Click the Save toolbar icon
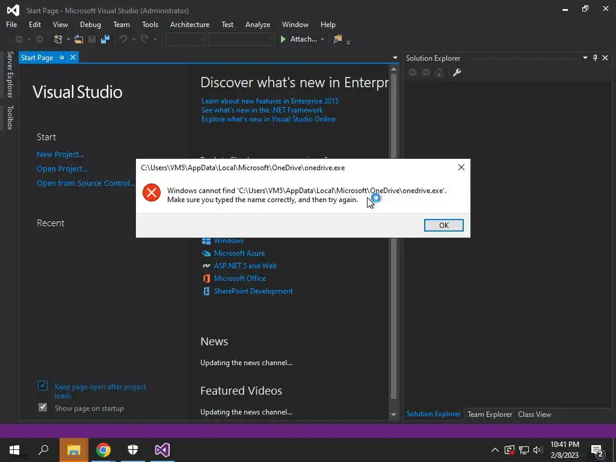Screen dimensions: 616x462 point(92,39)
